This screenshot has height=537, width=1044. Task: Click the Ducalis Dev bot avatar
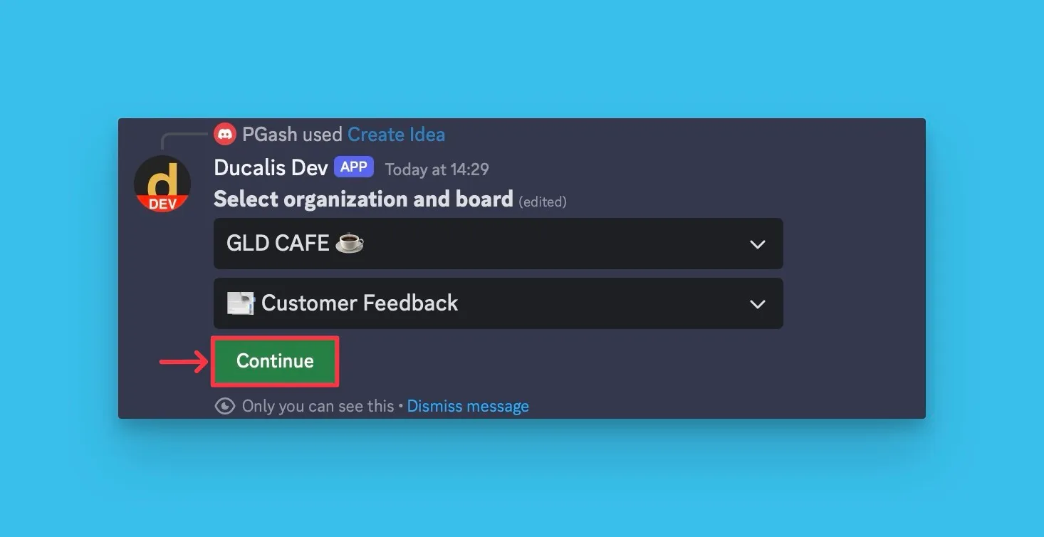(162, 184)
